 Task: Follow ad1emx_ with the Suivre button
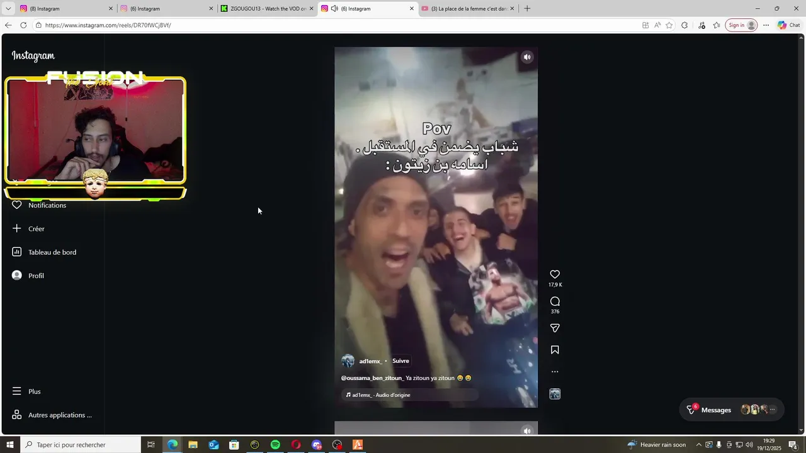tap(400, 361)
